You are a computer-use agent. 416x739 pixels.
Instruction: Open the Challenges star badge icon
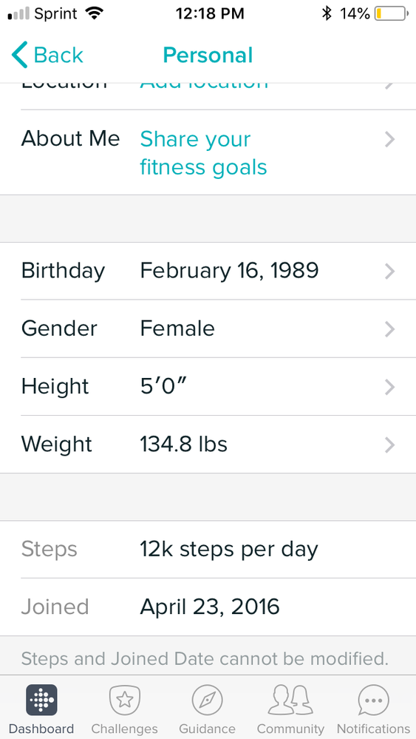pyautogui.click(x=124, y=701)
